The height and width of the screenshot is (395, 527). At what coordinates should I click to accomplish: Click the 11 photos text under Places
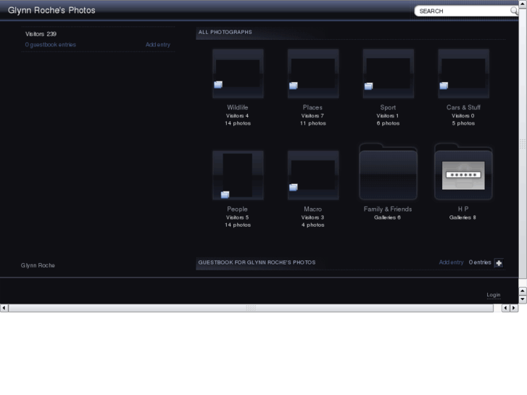click(x=313, y=123)
